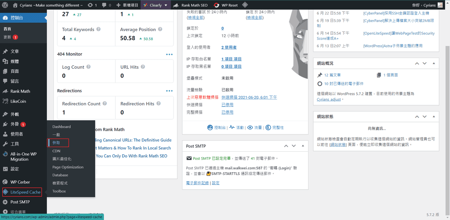450x220 pixels.
Task: Open the 控制台 sidebar menu
Action: pos(23,18)
